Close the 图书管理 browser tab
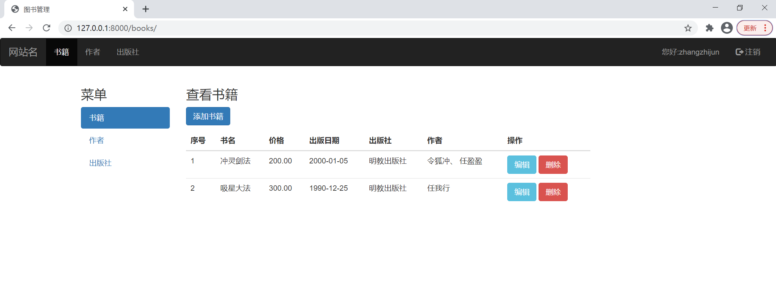The width and height of the screenshot is (776, 306). click(125, 9)
